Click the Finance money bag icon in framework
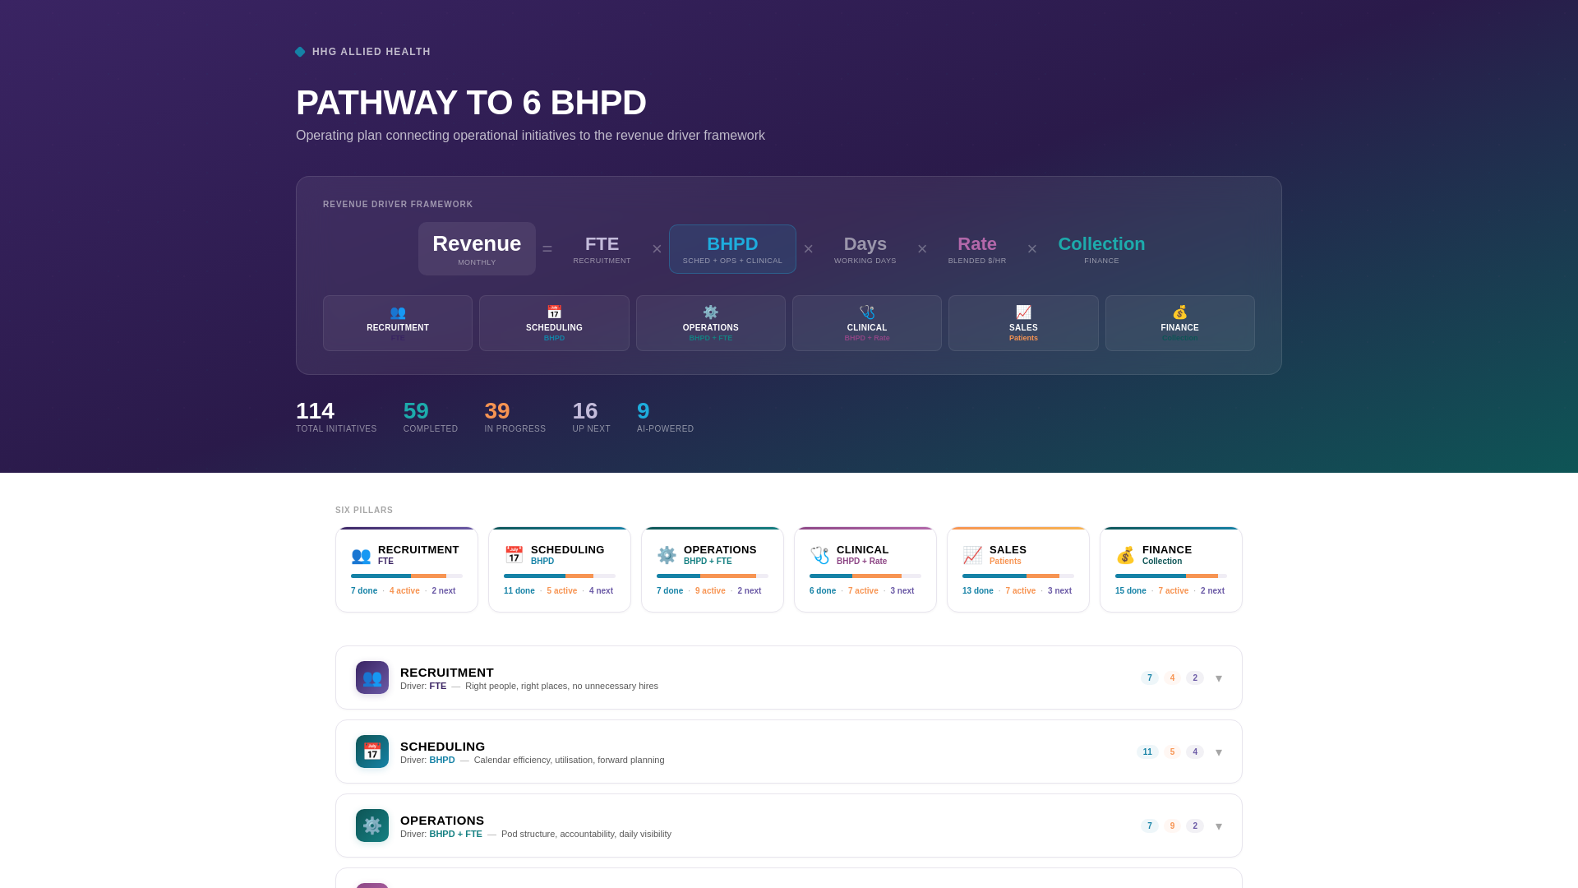Viewport: 1578px width, 888px height. tap(1179, 312)
